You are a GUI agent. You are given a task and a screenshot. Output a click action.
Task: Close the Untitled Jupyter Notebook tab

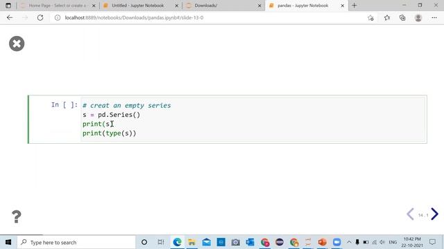[177, 6]
